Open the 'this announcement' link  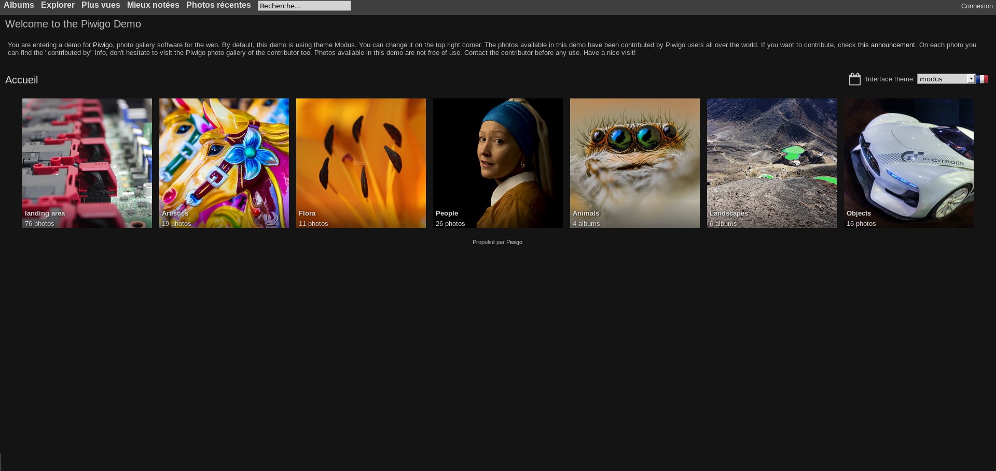886,45
